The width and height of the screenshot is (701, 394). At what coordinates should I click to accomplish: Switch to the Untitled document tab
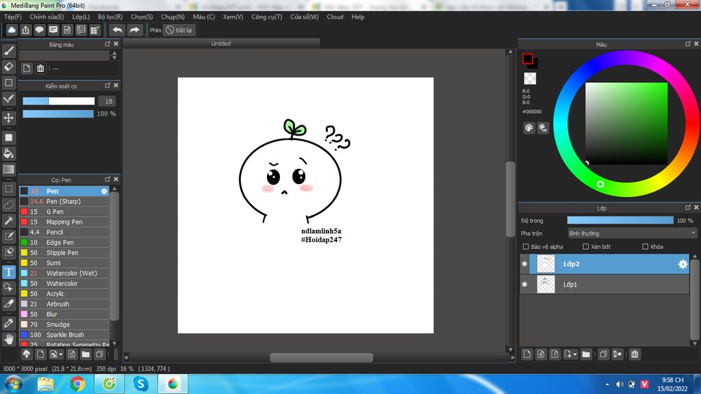(221, 44)
